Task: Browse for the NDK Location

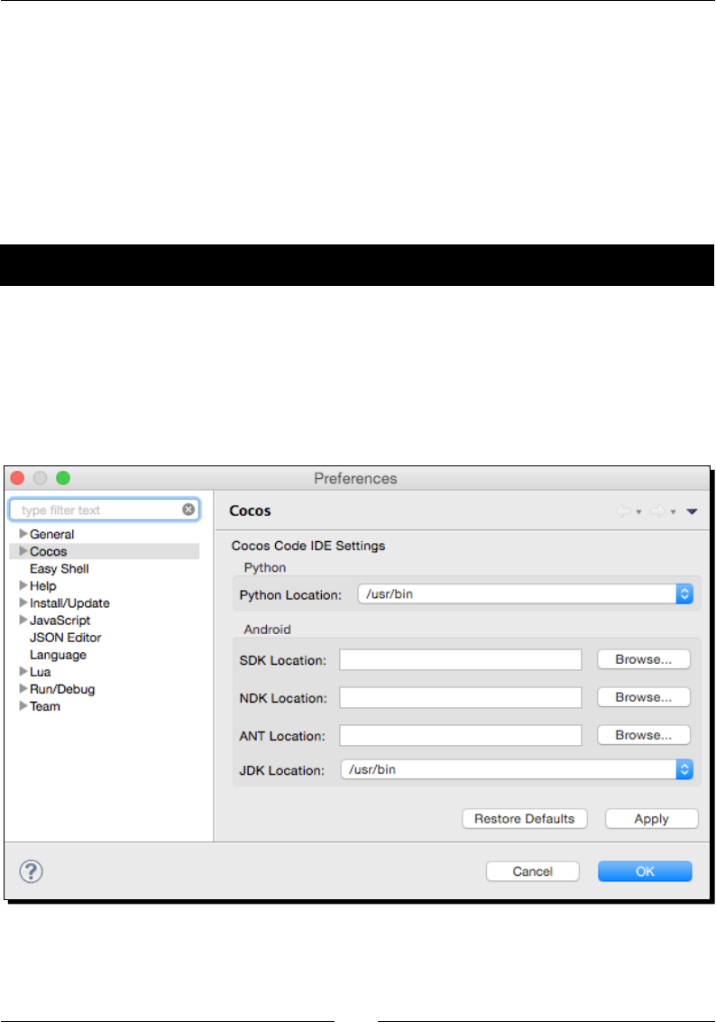Action: click(x=644, y=697)
